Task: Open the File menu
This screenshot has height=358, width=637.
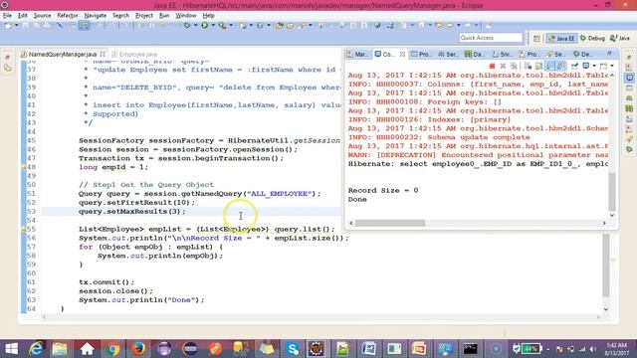Action: pyautogui.click(x=7, y=16)
